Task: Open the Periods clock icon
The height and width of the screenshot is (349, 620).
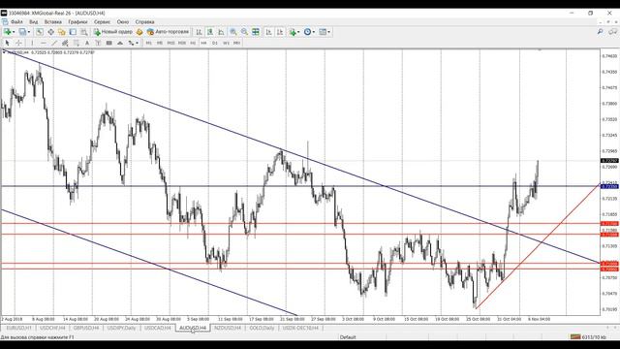Action: pos(307,32)
